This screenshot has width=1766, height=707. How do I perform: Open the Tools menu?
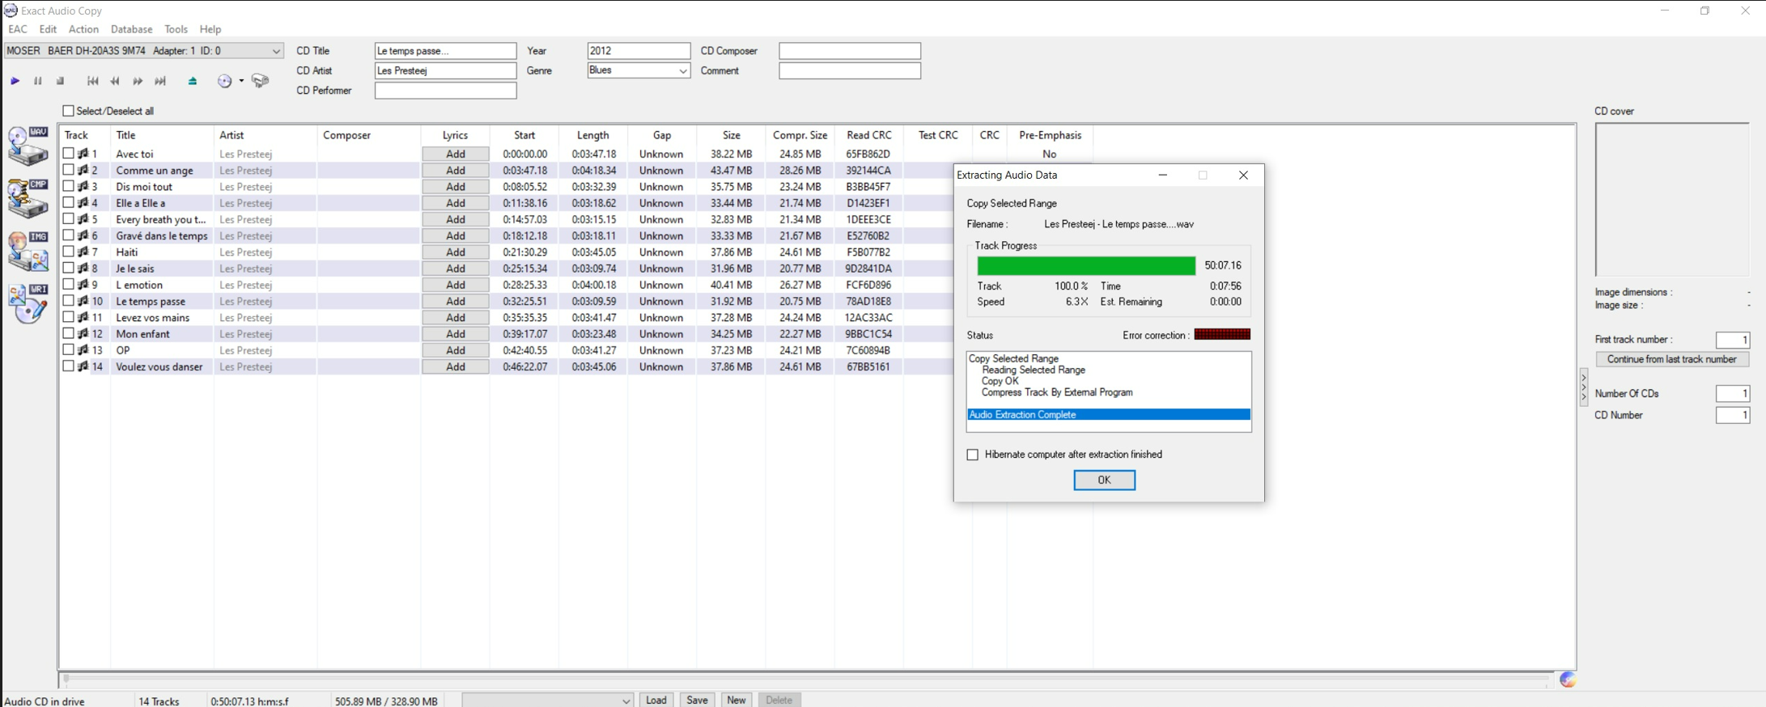(x=176, y=29)
